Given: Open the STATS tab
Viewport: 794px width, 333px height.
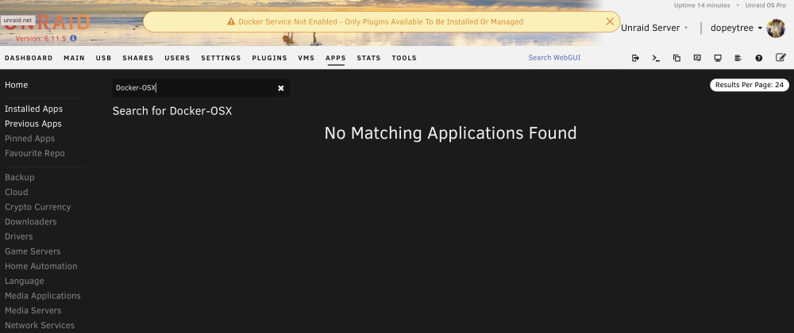Looking at the screenshot, I should click(368, 58).
